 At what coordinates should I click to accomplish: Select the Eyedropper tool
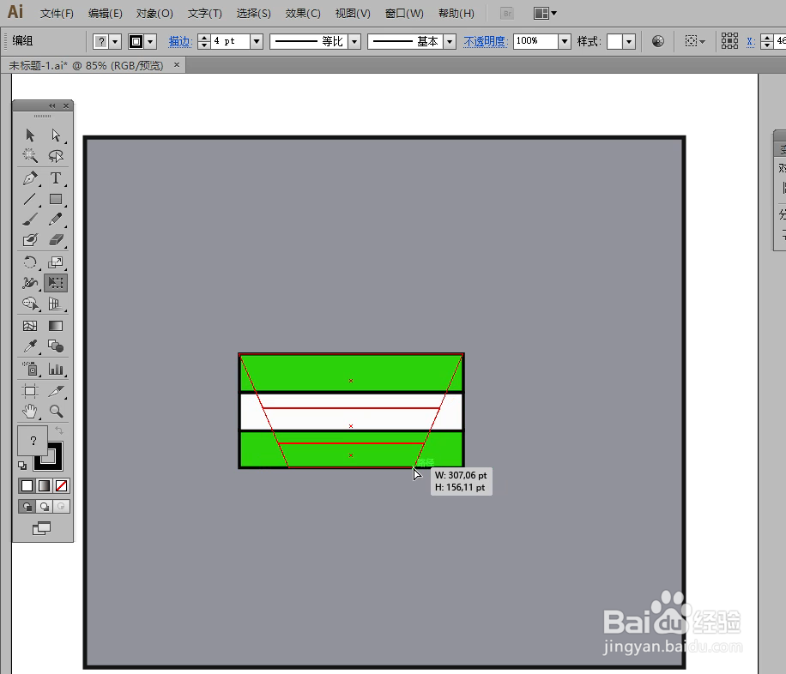(30, 346)
